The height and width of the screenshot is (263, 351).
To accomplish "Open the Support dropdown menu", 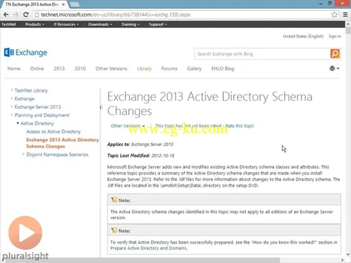I will click(x=158, y=24).
